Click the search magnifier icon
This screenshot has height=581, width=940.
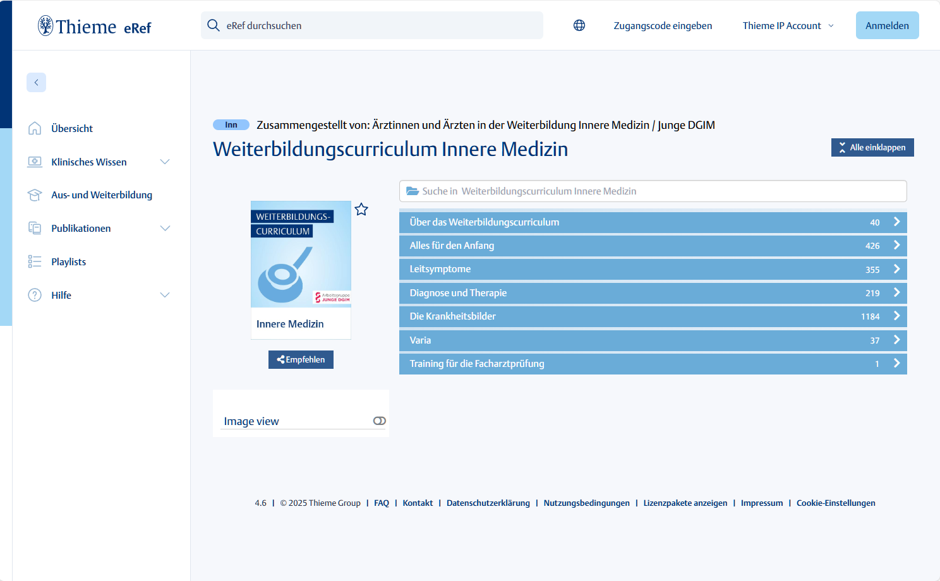[214, 25]
